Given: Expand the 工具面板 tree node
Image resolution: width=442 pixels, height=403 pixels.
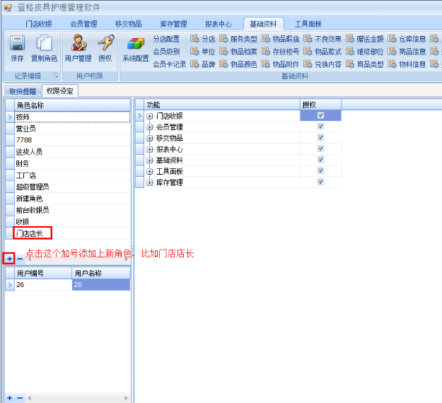Looking at the screenshot, I should 150,171.
